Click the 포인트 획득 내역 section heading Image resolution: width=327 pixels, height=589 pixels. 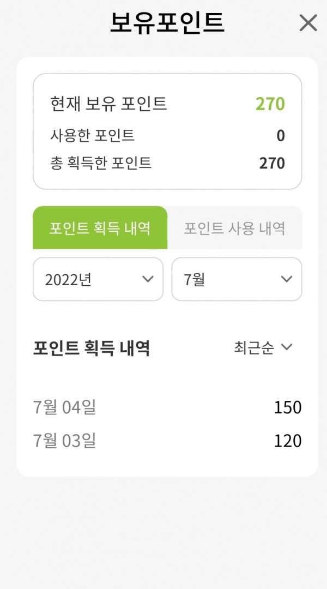92,348
